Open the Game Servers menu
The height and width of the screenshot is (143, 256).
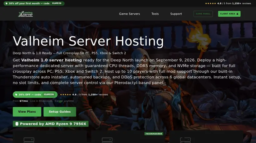pyautogui.click(x=130, y=14)
